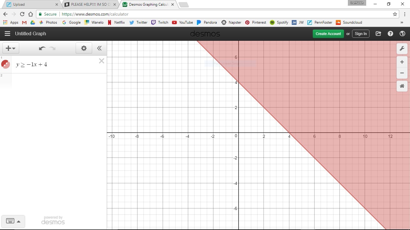
Task: Open the Desmos hamburger menu
Action: pos(8,34)
